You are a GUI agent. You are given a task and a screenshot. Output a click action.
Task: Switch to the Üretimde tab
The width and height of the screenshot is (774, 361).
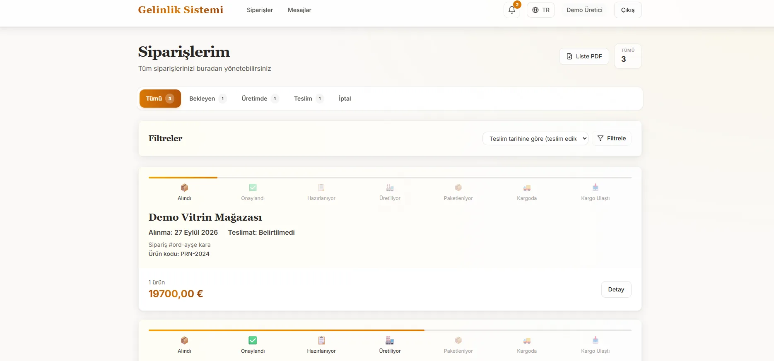[x=260, y=99]
